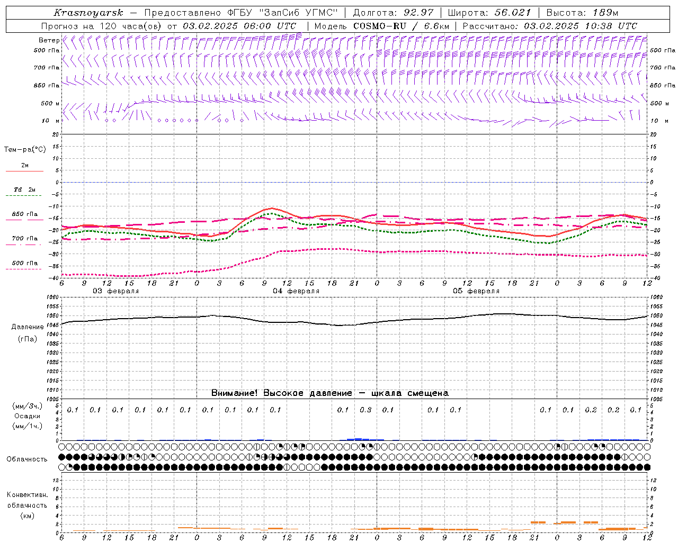Click warning 'Внимание! Высокое давление — шкала смещена'
This screenshot has height=542, width=678.
330,393
